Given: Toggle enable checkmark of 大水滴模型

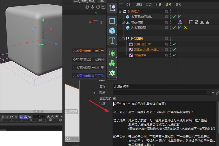Looking at the screenshot, I should (x=174, y=27).
